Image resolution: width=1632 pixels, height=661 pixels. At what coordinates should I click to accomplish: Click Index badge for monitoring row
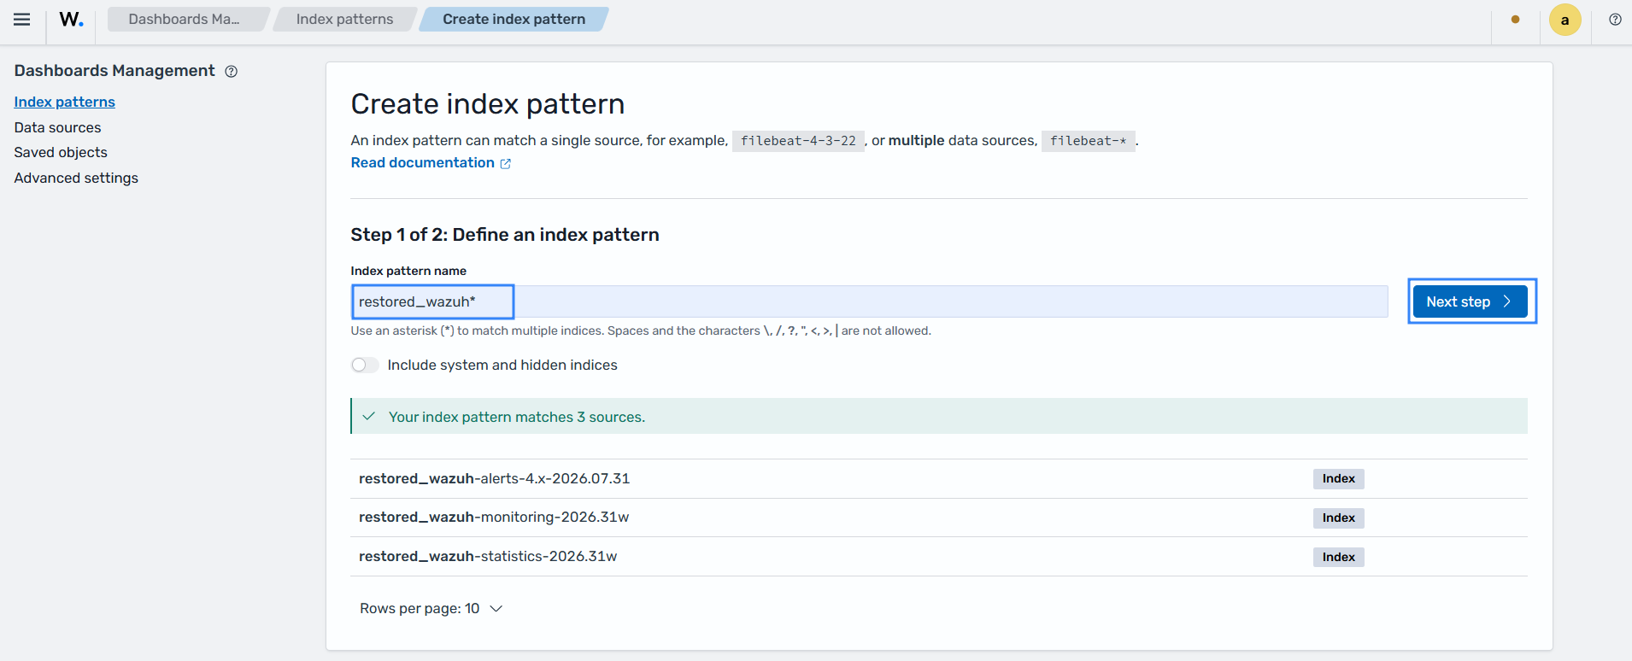tap(1338, 518)
